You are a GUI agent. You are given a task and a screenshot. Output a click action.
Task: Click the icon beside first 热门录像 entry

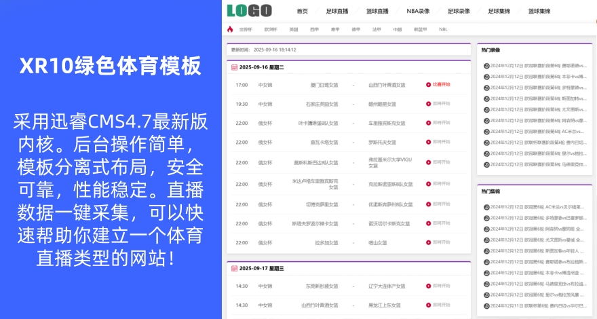(x=486, y=66)
